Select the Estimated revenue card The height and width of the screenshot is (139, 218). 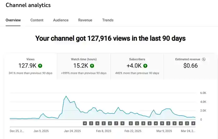(191, 66)
